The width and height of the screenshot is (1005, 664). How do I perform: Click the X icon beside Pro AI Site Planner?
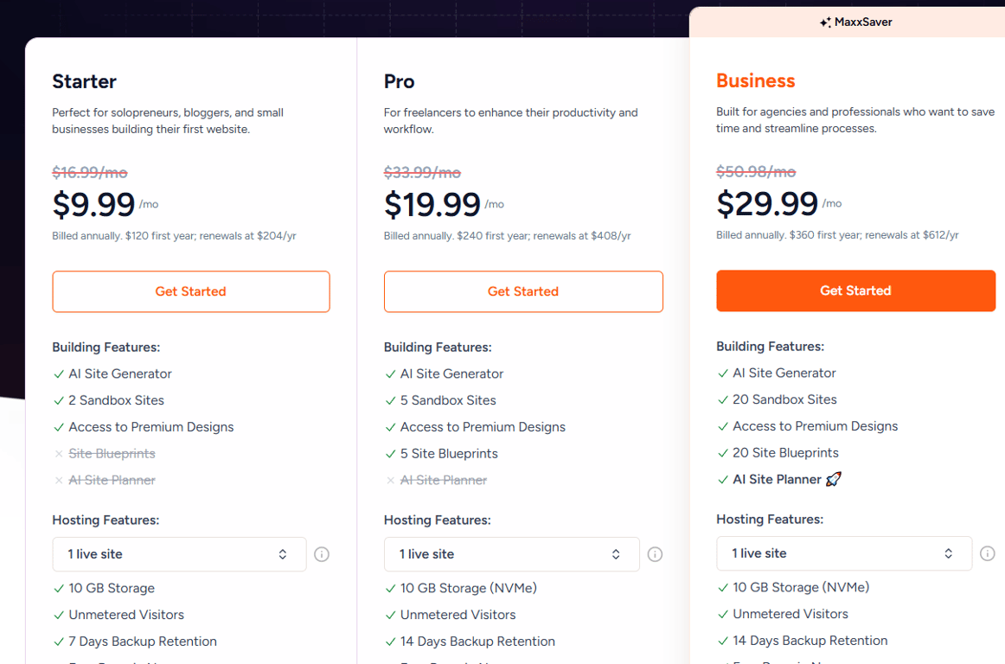click(x=390, y=480)
